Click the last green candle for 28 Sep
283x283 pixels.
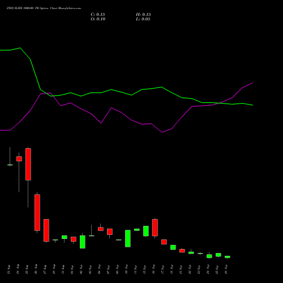pyautogui.click(x=228, y=257)
